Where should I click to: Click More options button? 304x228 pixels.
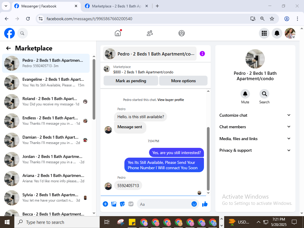(x=183, y=81)
